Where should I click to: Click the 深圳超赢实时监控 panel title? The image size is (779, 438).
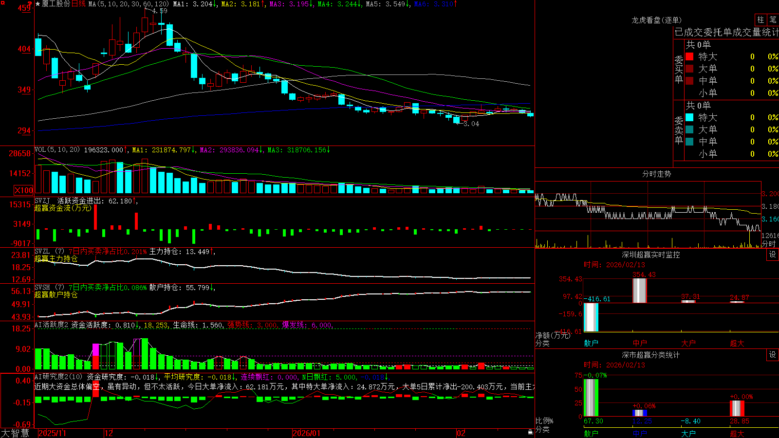point(651,255)
